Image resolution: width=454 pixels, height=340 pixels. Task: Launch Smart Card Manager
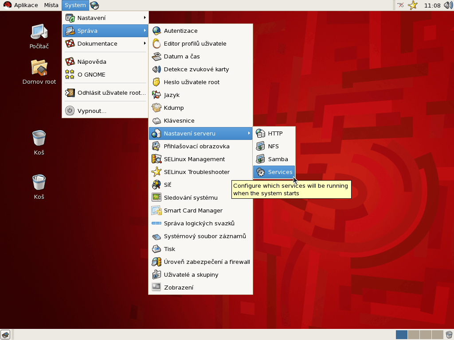click(x=201, y=210)
